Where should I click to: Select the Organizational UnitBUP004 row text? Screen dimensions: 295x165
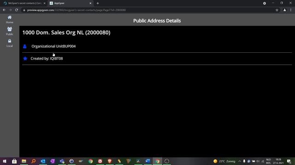pyautogui.click(x=53, y=46)
